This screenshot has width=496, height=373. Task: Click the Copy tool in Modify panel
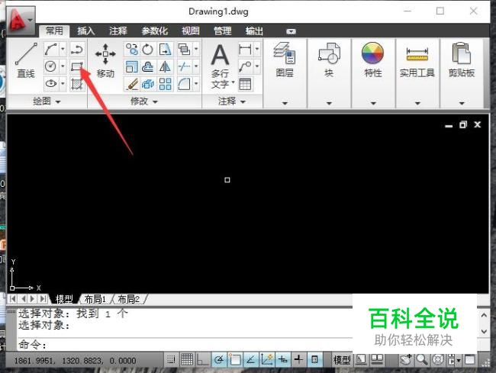(131, 49)
